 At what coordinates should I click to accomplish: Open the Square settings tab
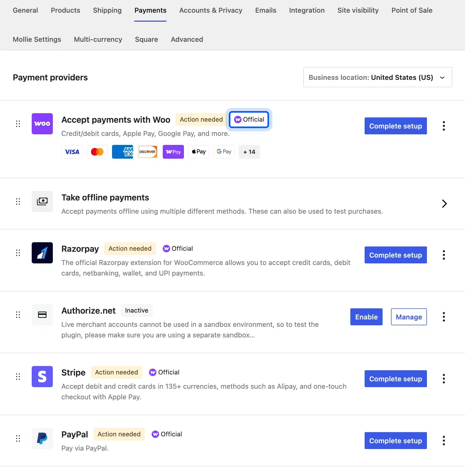pos(146,39)
